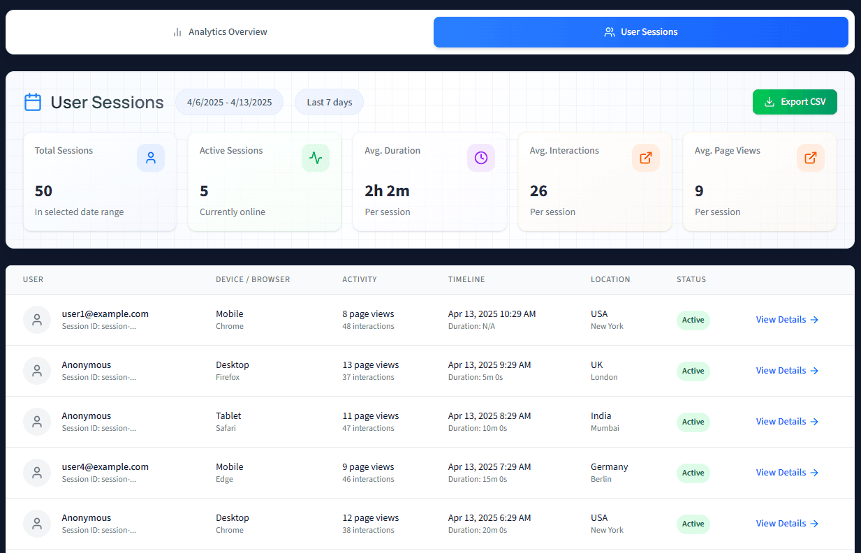Click the 13 page views cell
This screenshot has width=861, height=553.
point(371,365)
